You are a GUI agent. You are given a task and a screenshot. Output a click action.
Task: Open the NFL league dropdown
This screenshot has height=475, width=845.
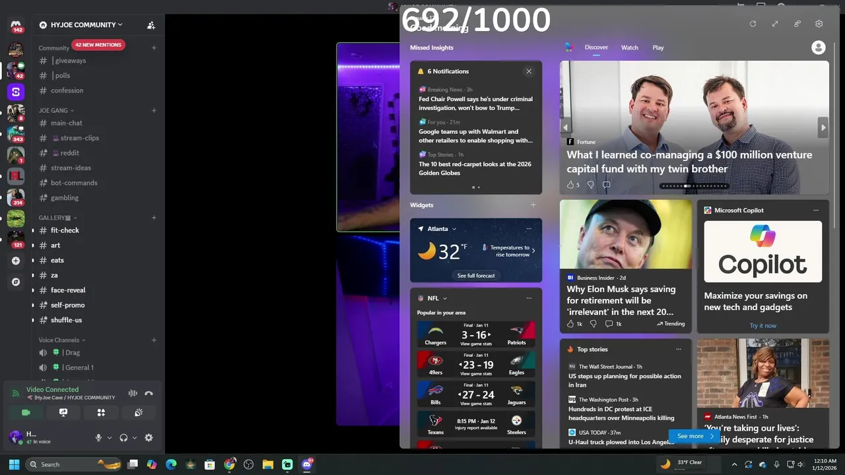click(x=437, y=298)
